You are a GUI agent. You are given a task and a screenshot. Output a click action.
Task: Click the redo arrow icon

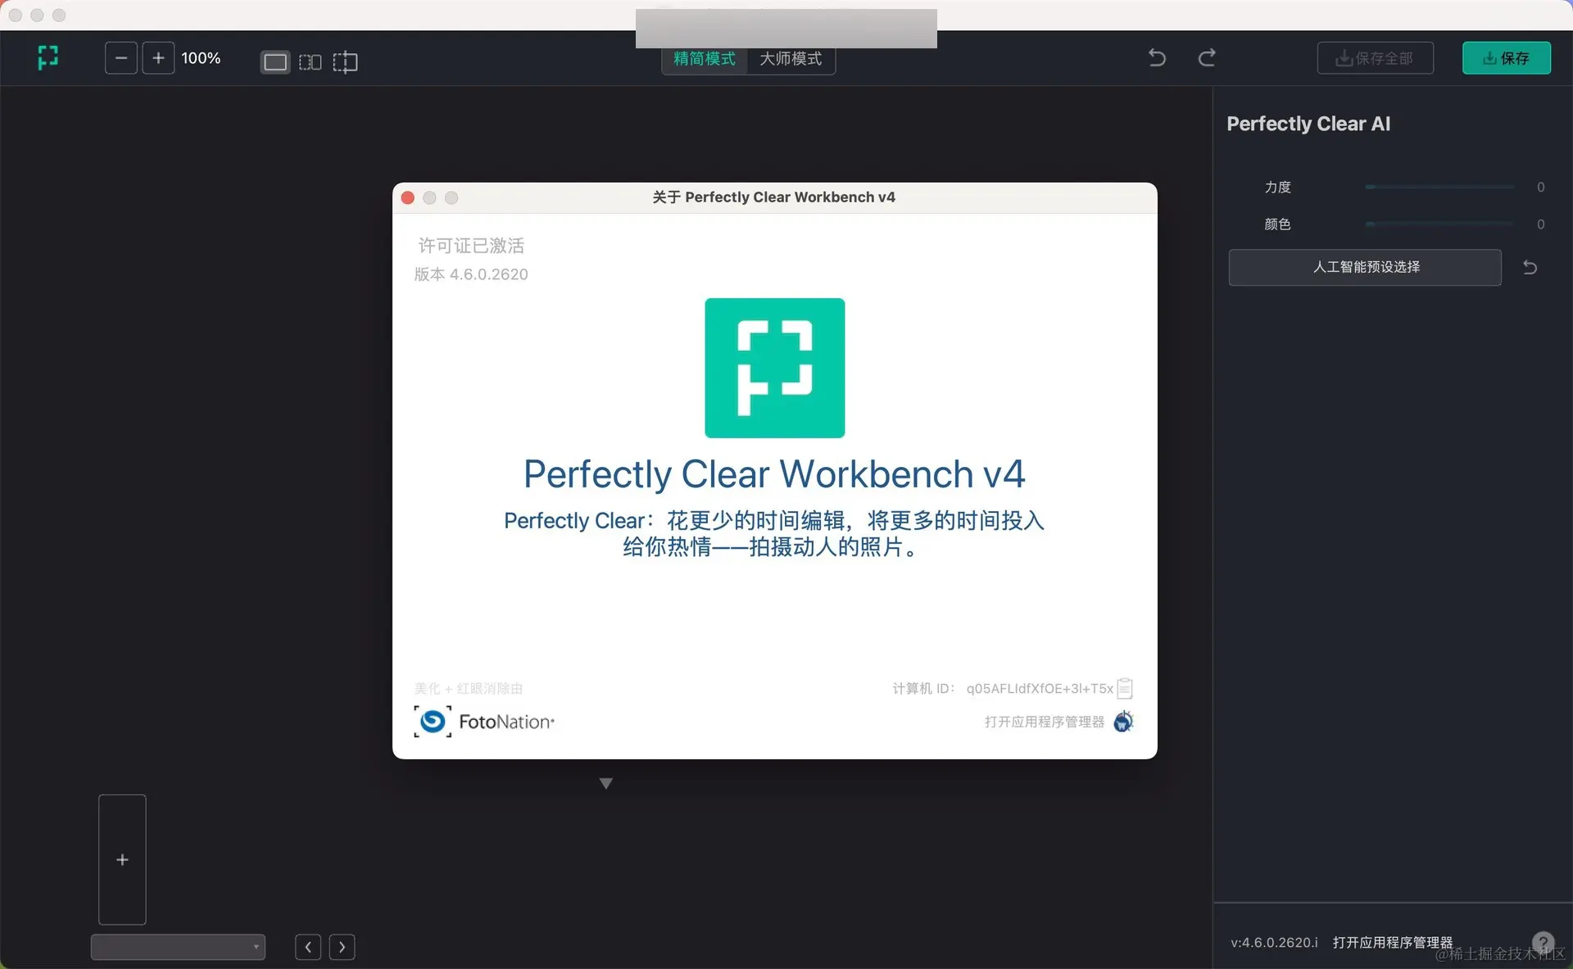pyautogui.click(x=1207, y=57)
